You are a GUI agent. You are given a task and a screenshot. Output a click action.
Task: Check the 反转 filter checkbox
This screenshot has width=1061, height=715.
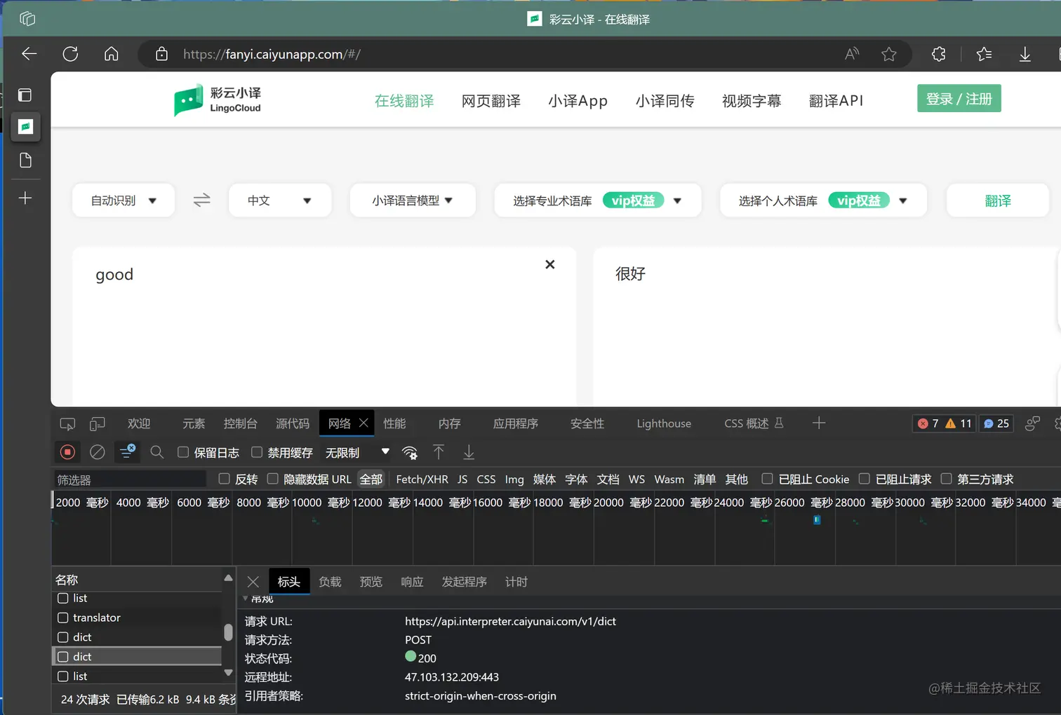click(x=226, y=479)
